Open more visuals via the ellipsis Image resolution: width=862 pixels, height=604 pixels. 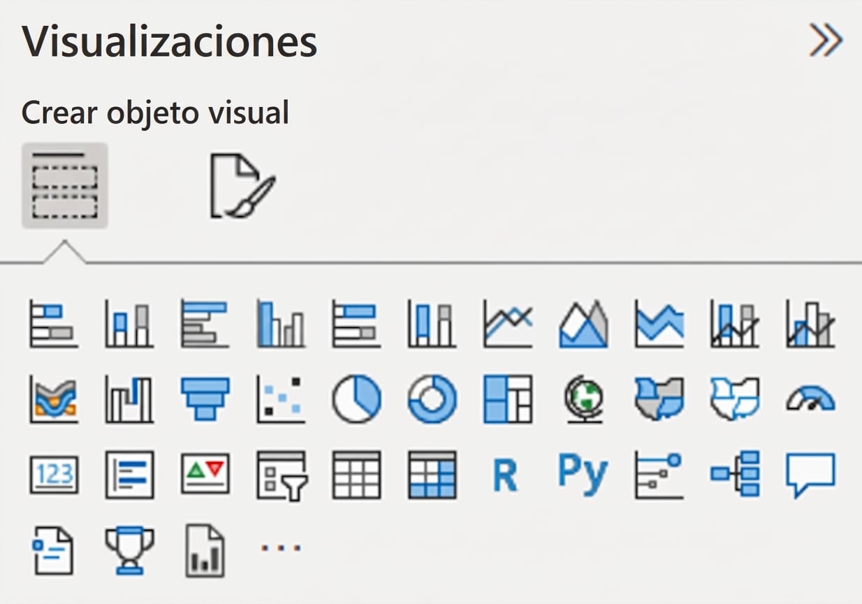281,548
